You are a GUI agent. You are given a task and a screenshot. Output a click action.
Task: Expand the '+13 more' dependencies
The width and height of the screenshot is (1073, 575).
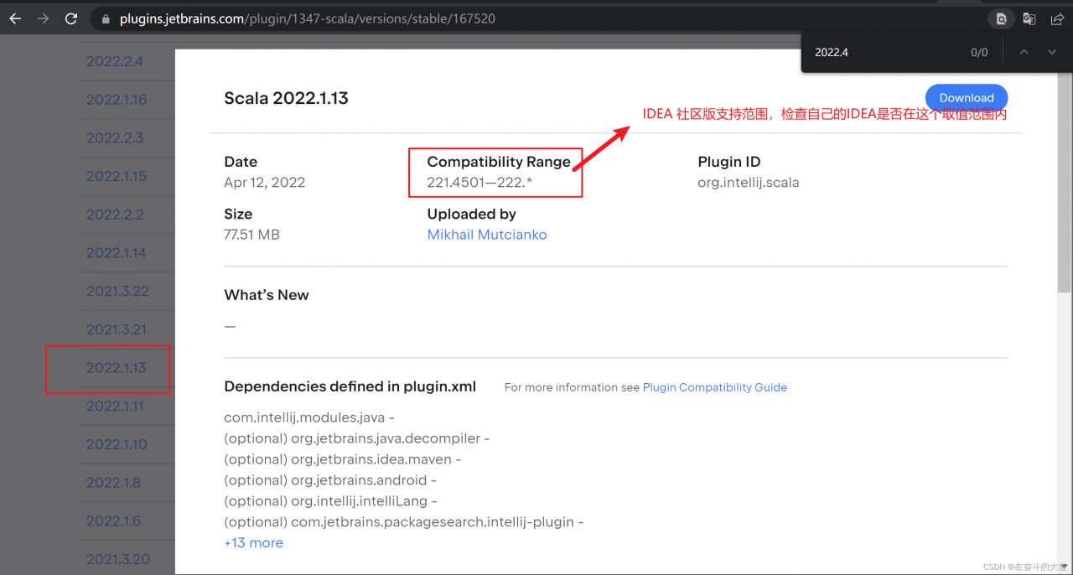pyautogui.click(x=253, y=542)
